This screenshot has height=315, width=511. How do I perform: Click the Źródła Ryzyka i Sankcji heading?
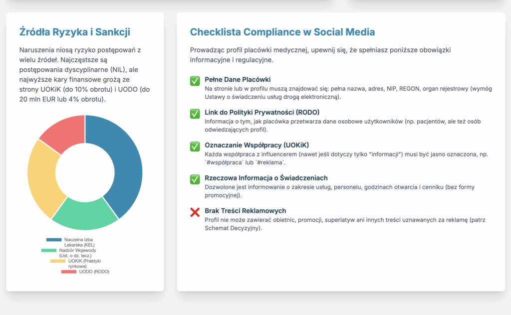click(74, 32)
